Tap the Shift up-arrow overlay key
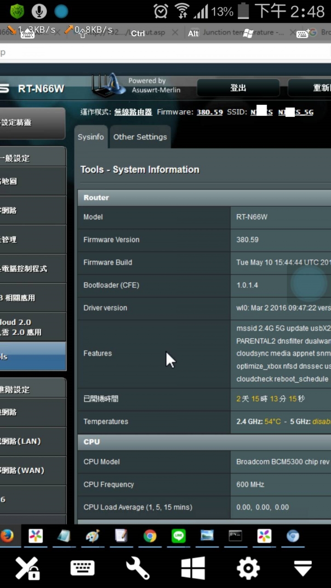 [83, 34]
